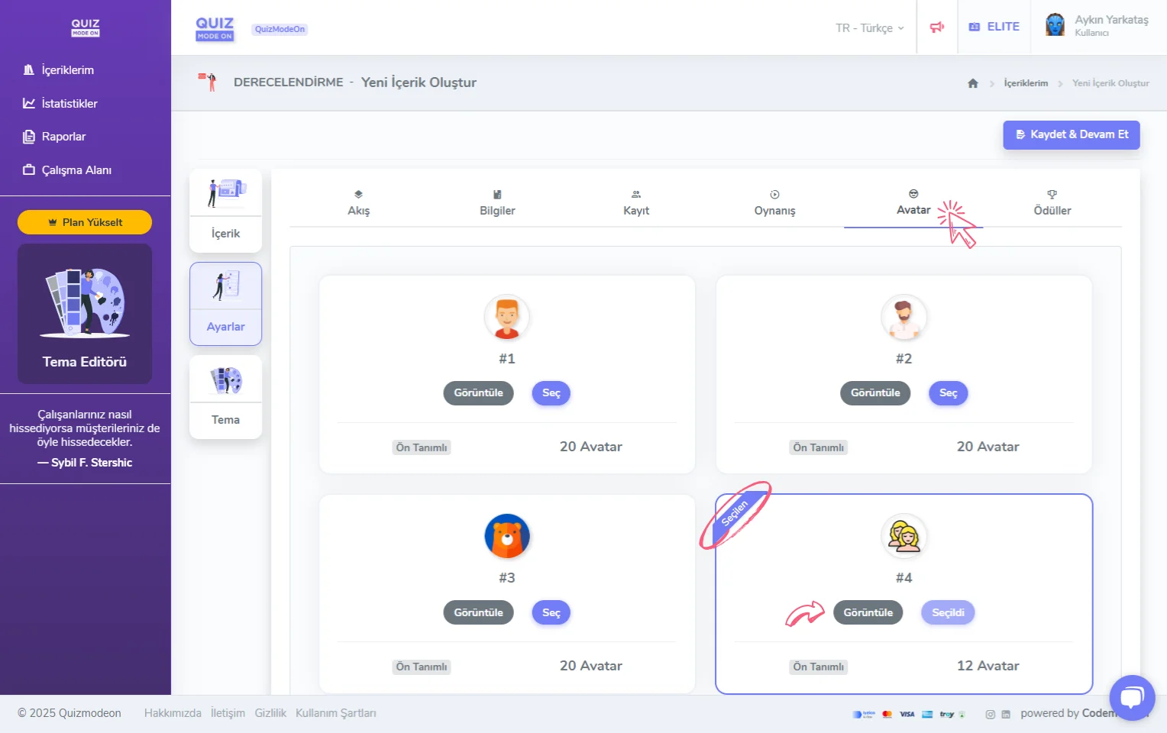
Task: Switch to the Oynanış tab
Action: (x=774, y=203)
